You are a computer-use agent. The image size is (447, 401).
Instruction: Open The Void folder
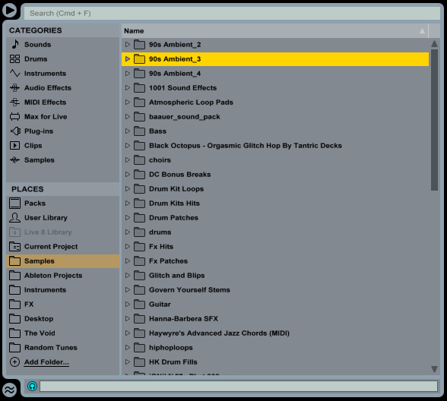click(62, 333)
